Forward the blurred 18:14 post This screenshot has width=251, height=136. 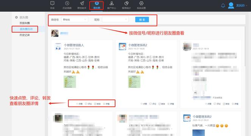226,104
